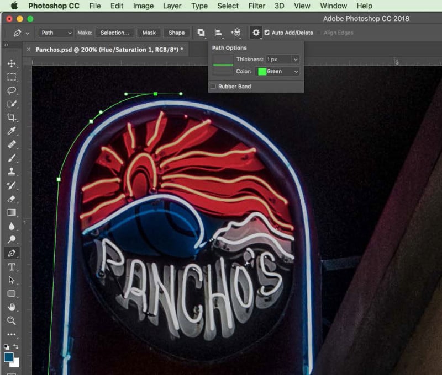Expand the Thickness dropdown arrow
Screen dimensions: 442x375
pos(296,60)
